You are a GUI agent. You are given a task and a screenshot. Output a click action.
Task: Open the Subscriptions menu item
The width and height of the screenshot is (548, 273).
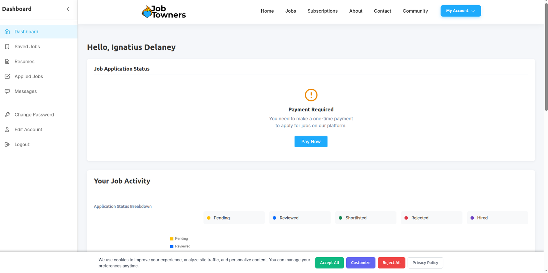pyautogui.click(x=322, y=11)
